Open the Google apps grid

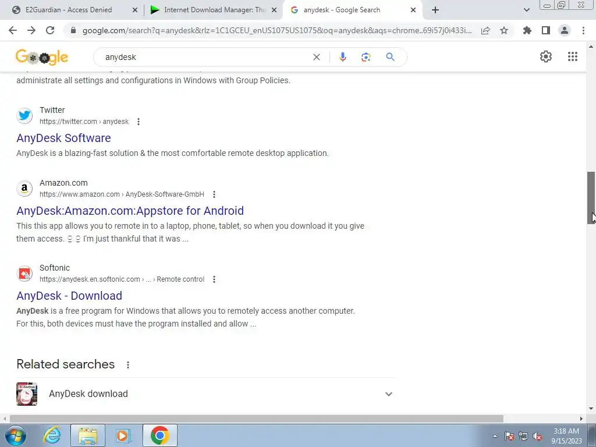[573, 56]
